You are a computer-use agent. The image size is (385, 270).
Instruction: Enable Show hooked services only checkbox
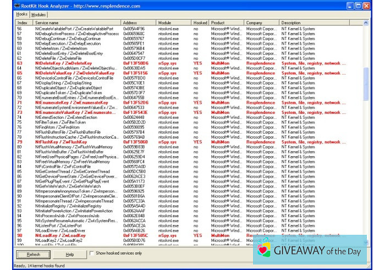coord(91,254)
